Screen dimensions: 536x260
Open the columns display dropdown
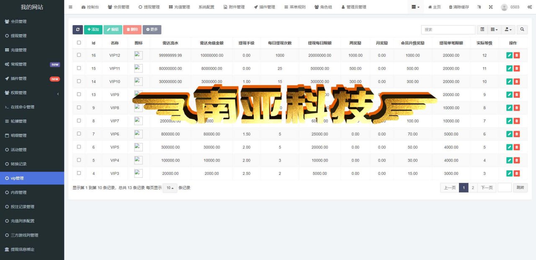495,29
